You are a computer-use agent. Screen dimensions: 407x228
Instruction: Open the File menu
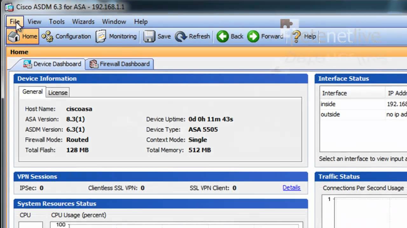tap(15, 22)
